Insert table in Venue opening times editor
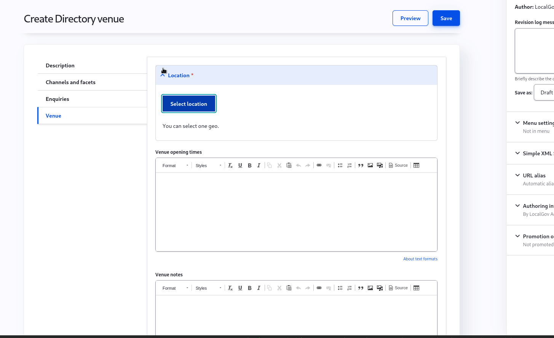Viewport: 554px width, 338px height. point(417,166)
